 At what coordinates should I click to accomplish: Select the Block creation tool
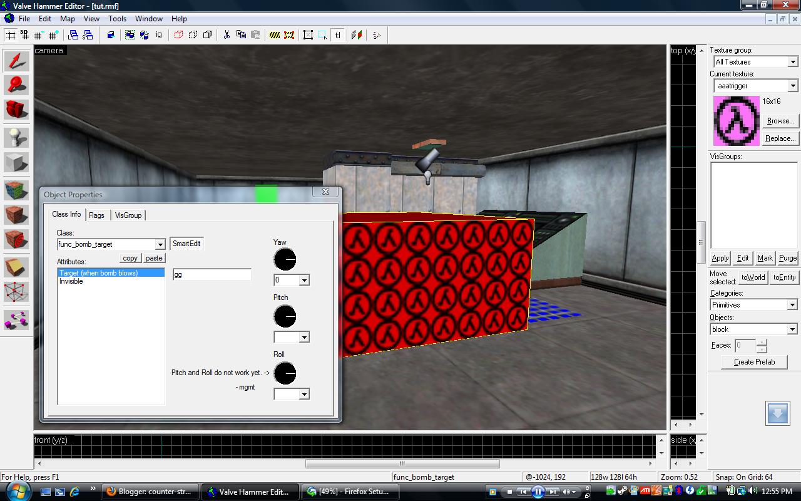[17, 163]
